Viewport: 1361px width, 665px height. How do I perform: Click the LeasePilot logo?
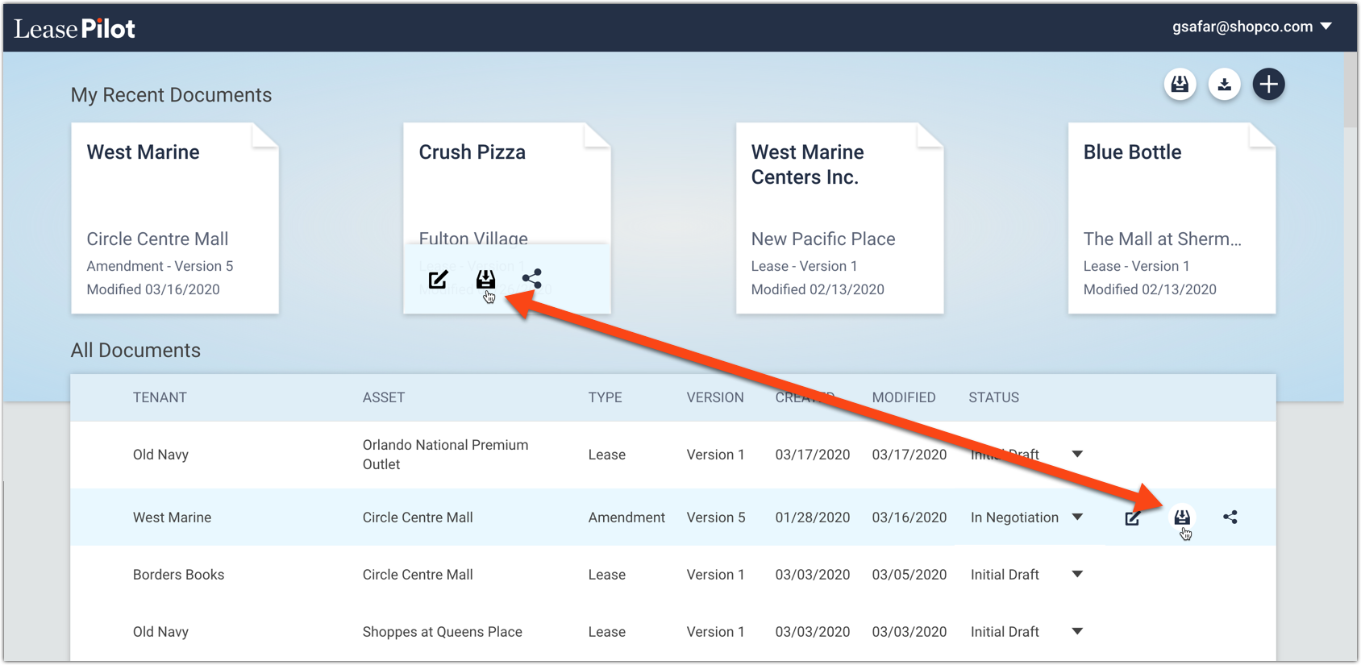[75, 29]
